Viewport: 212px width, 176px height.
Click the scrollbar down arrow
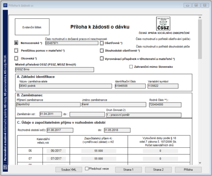pyautogui.click(x=200, y=163)
